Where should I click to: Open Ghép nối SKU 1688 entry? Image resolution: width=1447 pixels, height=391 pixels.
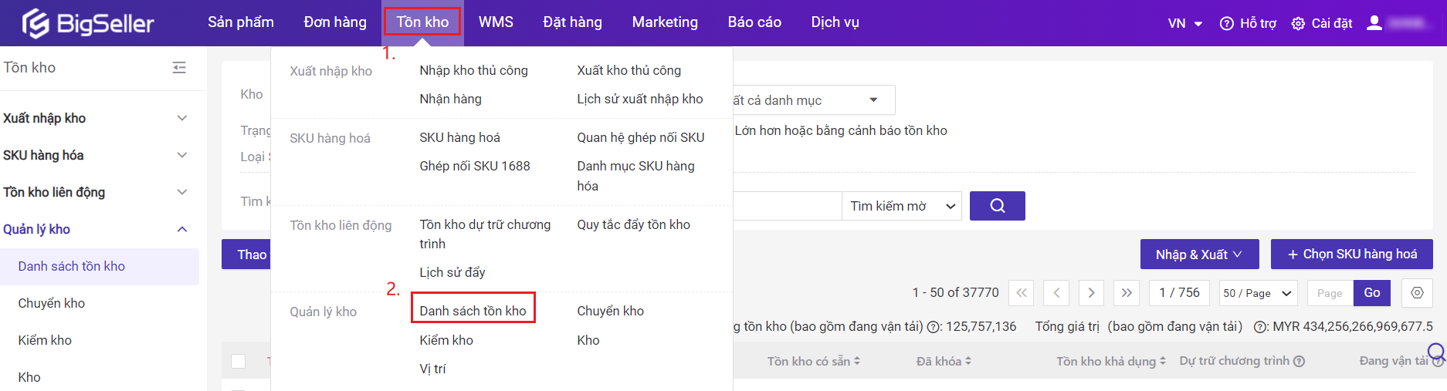(x=475, y=166)
